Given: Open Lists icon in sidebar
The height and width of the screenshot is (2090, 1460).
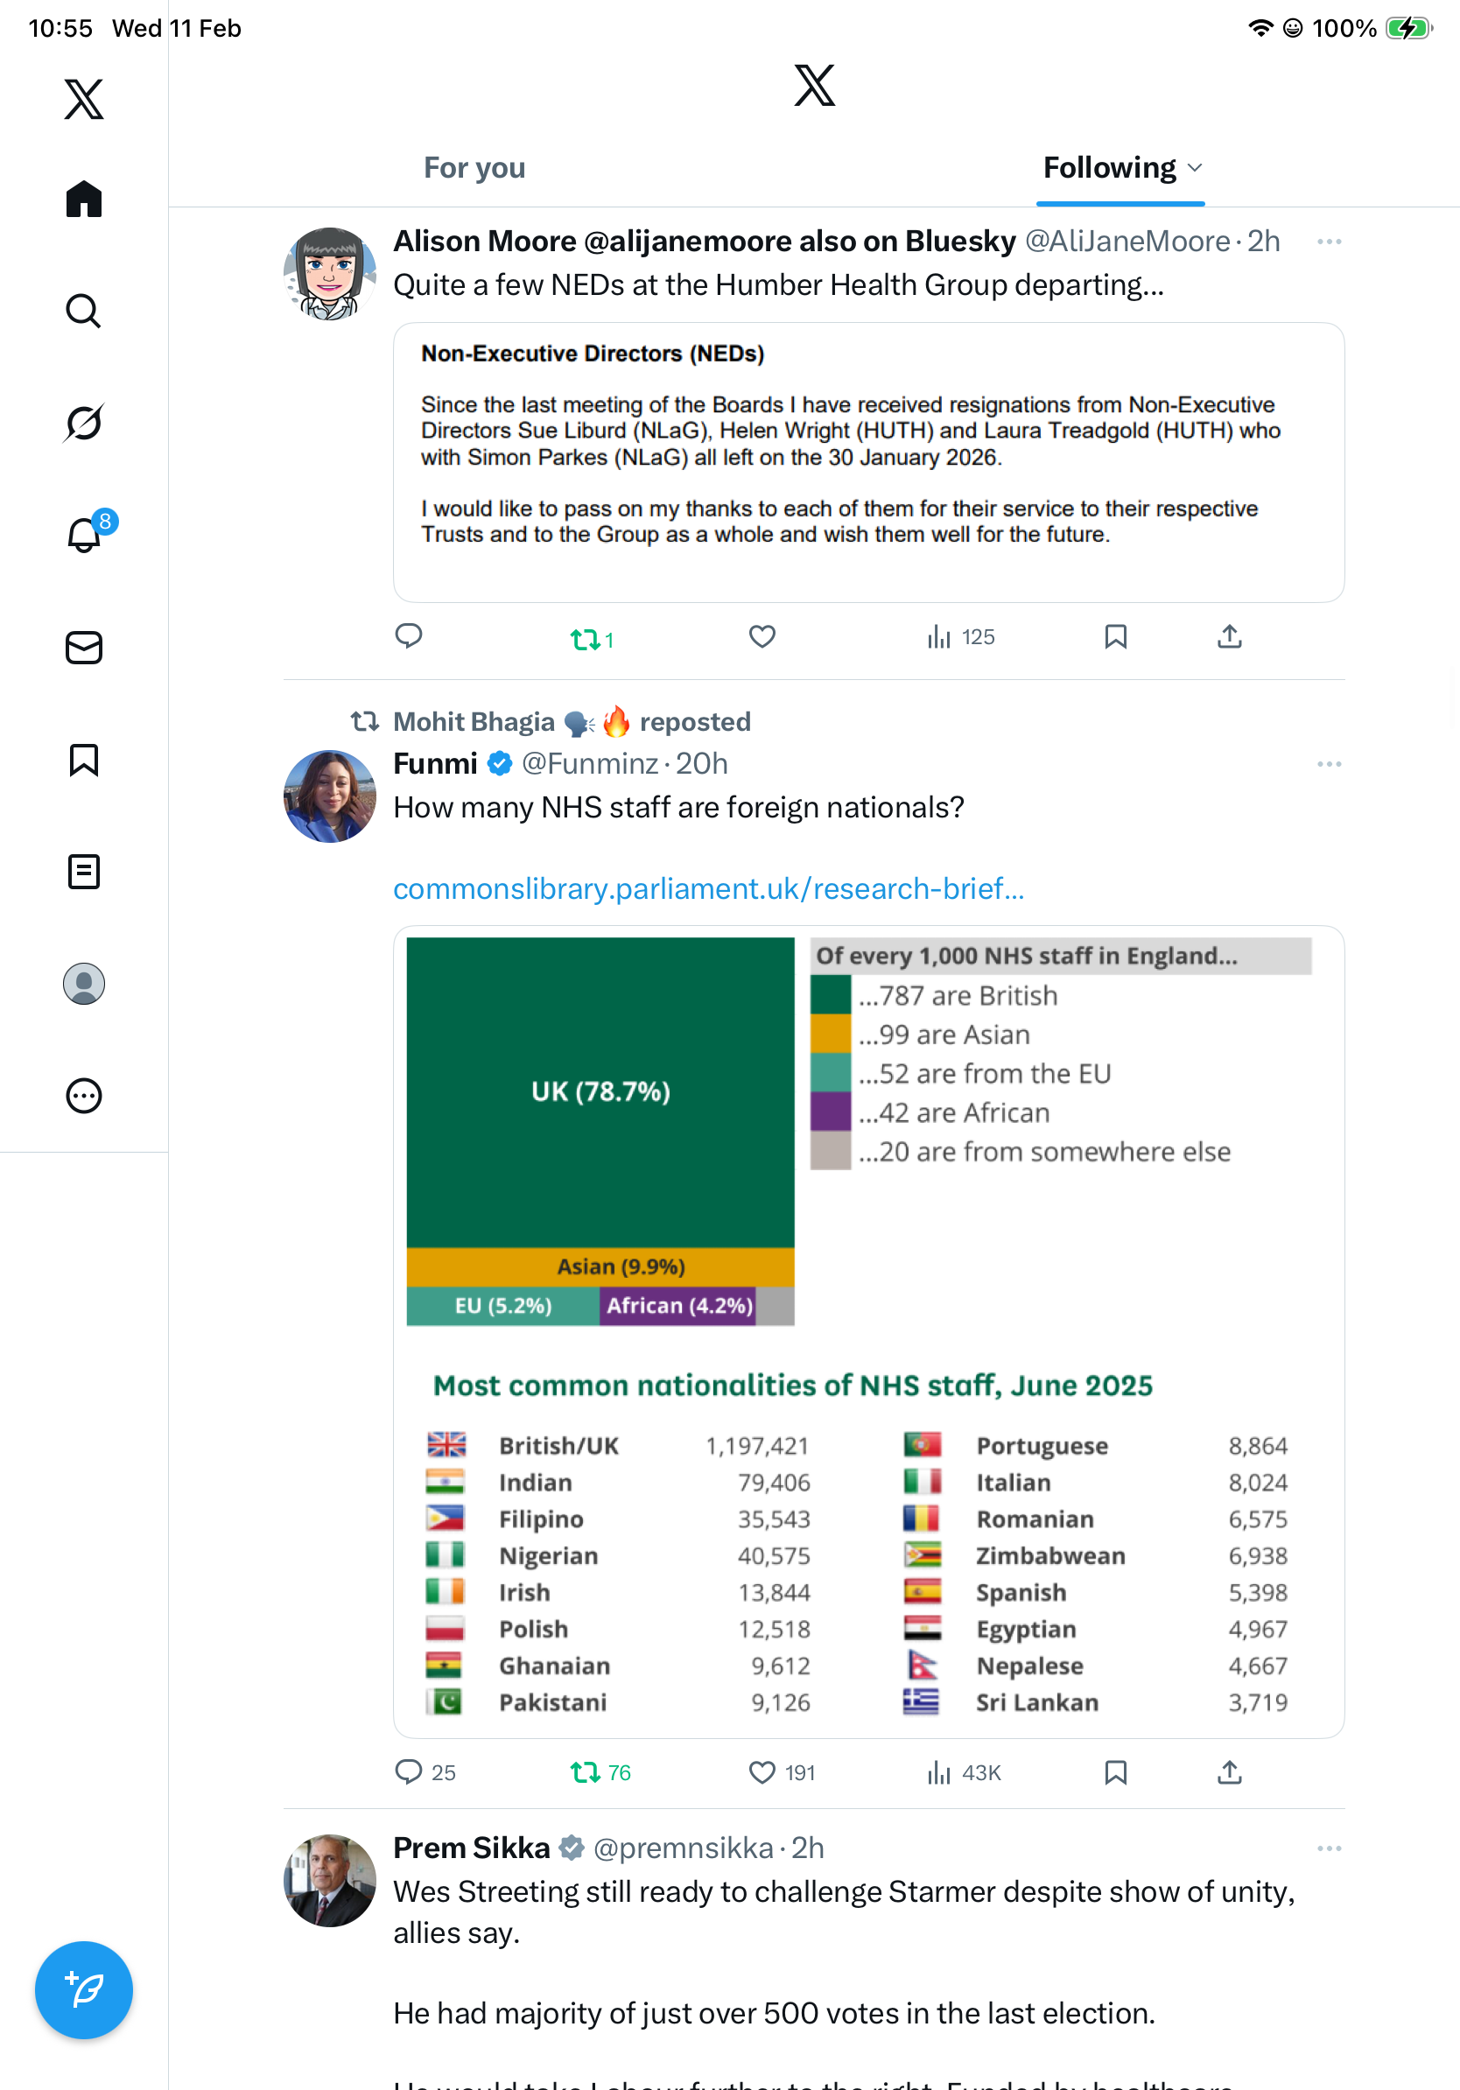Looking at the screenshot, I should tap(84, 872).
